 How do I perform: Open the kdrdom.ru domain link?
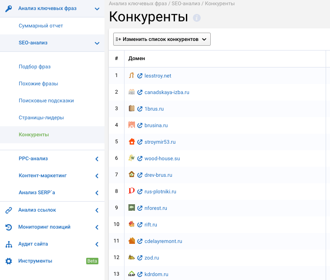coord(156,274)
